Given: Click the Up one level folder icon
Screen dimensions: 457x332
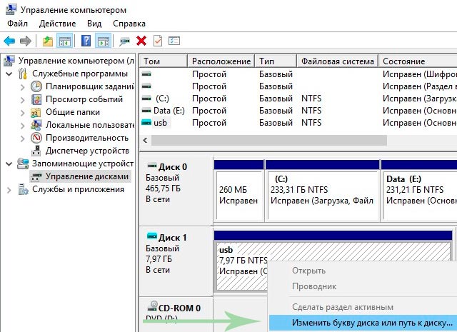Looking at the screenshot, I should point(47,41).
